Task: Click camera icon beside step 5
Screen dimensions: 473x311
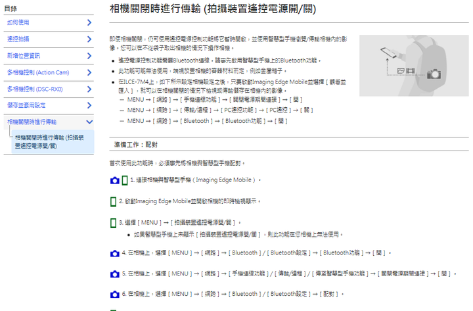Action: pos(114,274)
